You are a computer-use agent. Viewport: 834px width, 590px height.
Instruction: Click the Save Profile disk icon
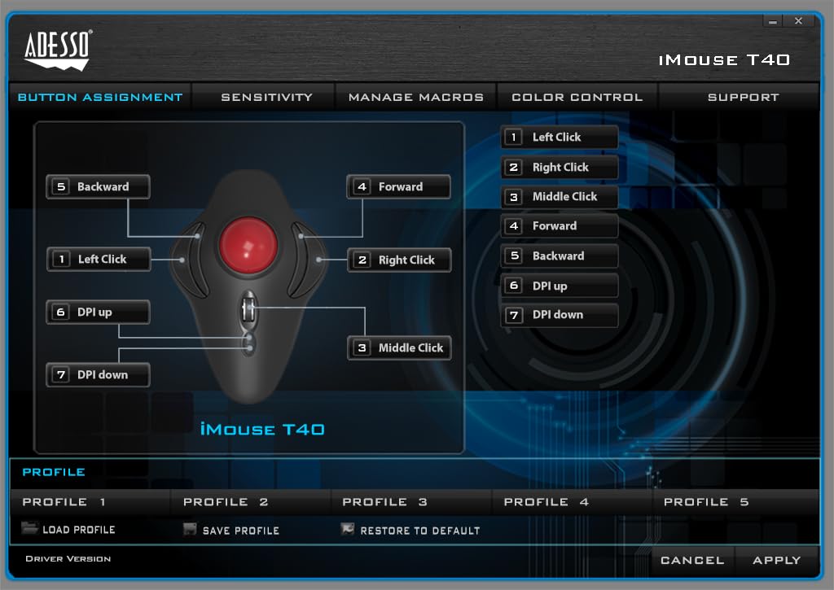point(190,530)
